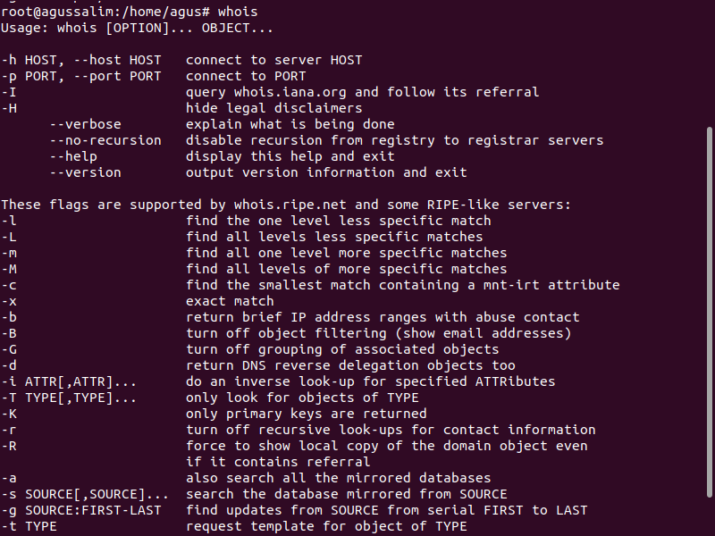The width and height of the screenshot is (715, 536).
Task: Click the 'hide legal disclaimers' description
Action: click(274, 108)
